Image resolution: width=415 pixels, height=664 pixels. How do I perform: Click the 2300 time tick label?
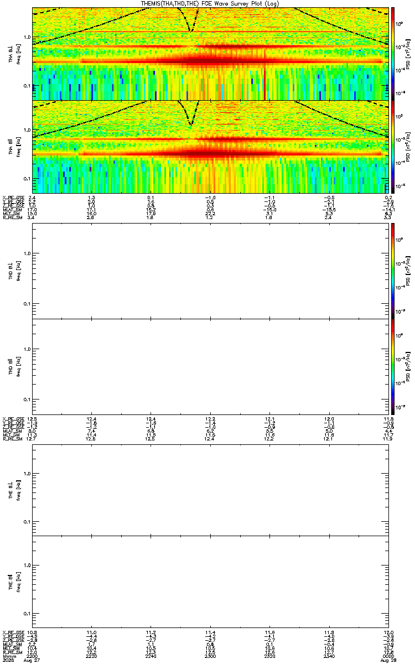tap(210, 655)
